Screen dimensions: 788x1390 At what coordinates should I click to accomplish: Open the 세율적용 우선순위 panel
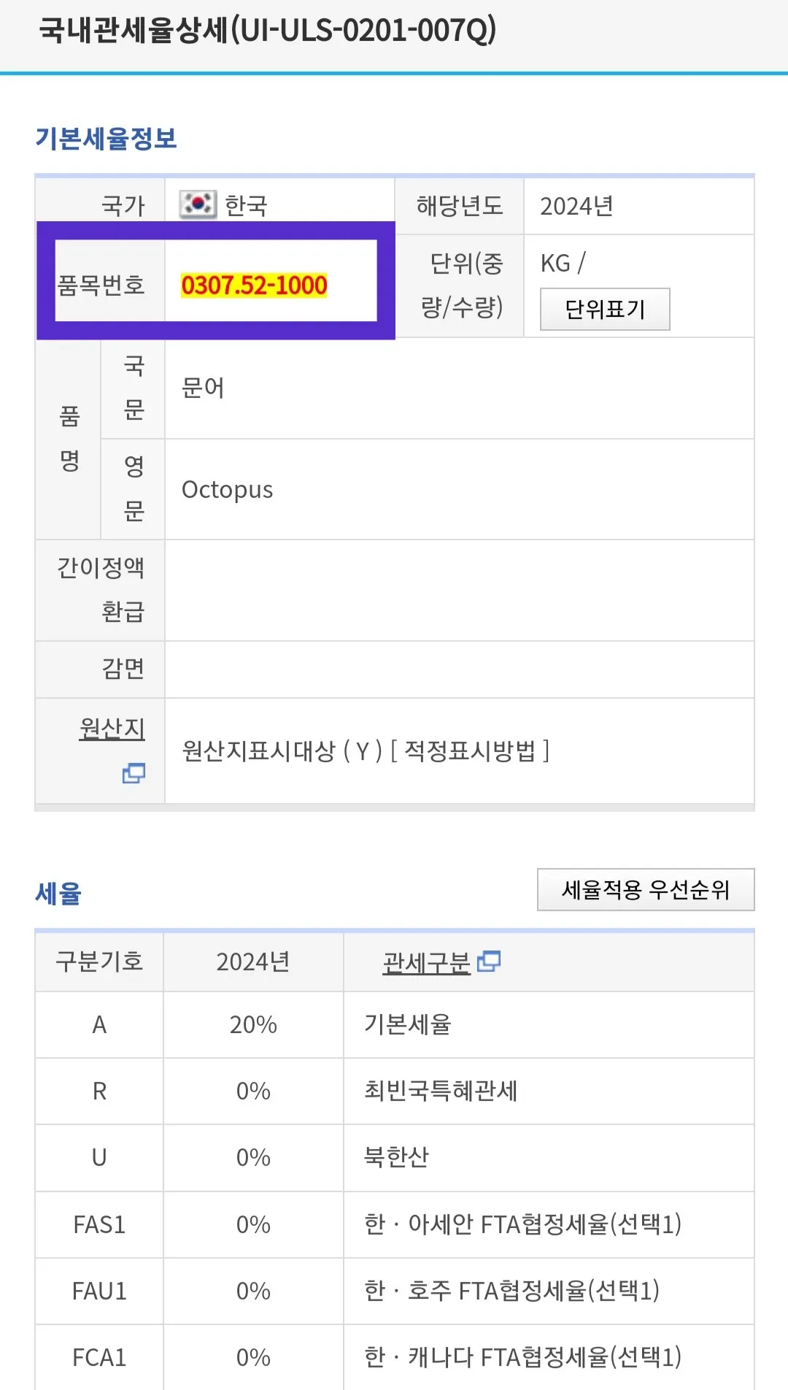[645, 889]
